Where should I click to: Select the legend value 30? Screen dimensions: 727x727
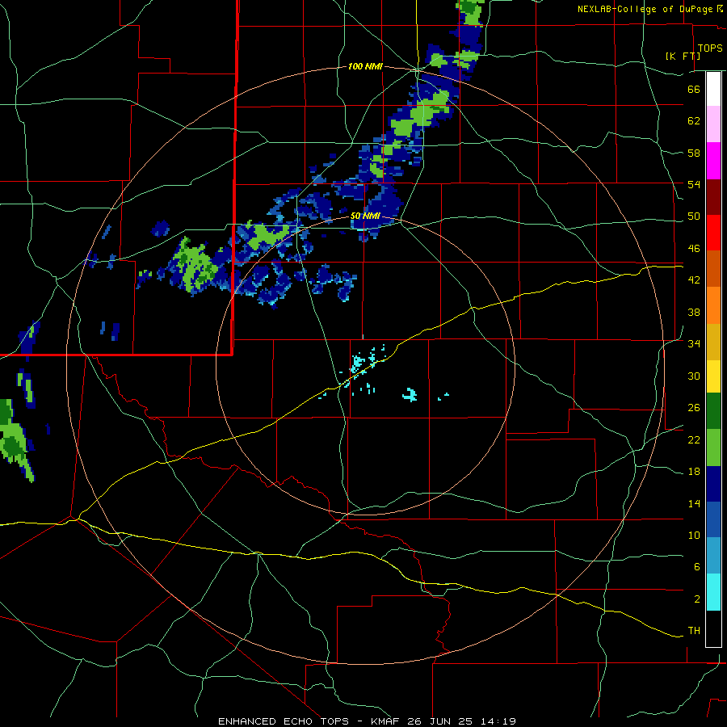[694, 376]
